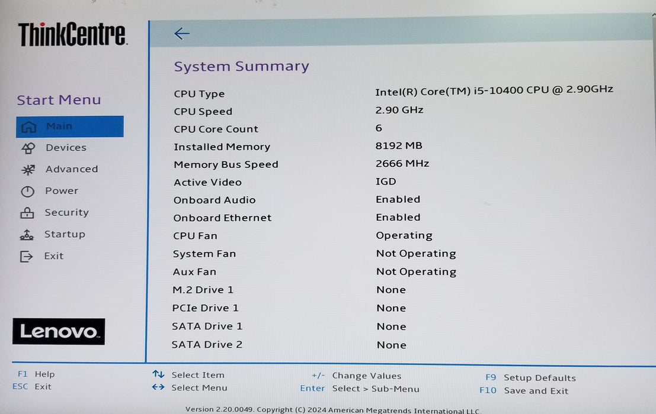Open the Power menu
The image size is (656, 414).
[62, 190]
